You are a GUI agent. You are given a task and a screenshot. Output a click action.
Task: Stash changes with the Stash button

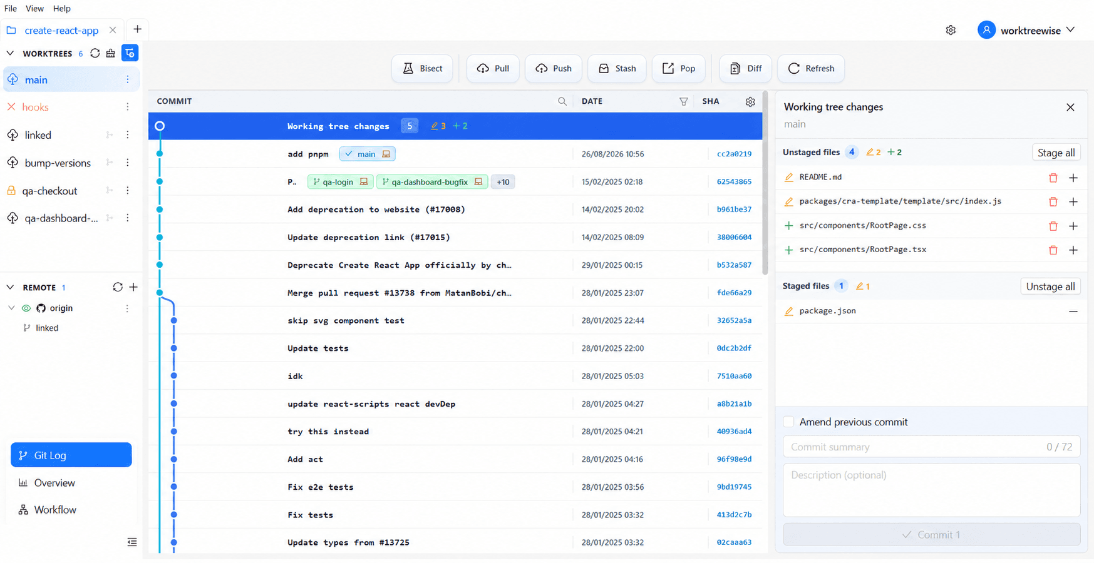(617, 68)
